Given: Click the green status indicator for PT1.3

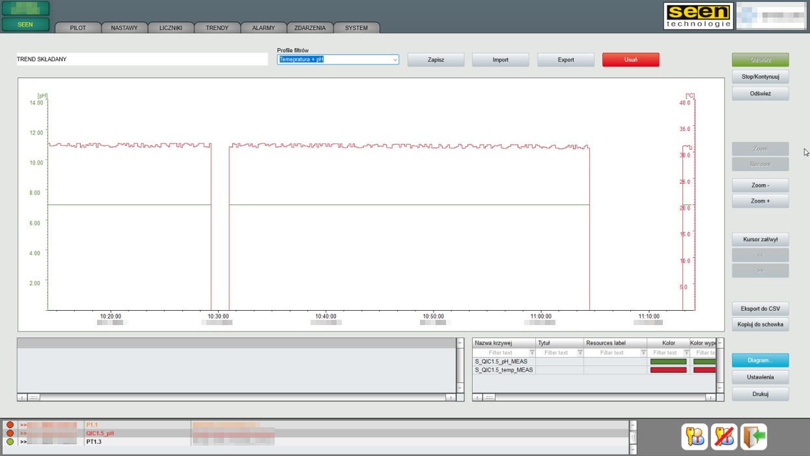Looking at the screenshot, I should point(10,442).
